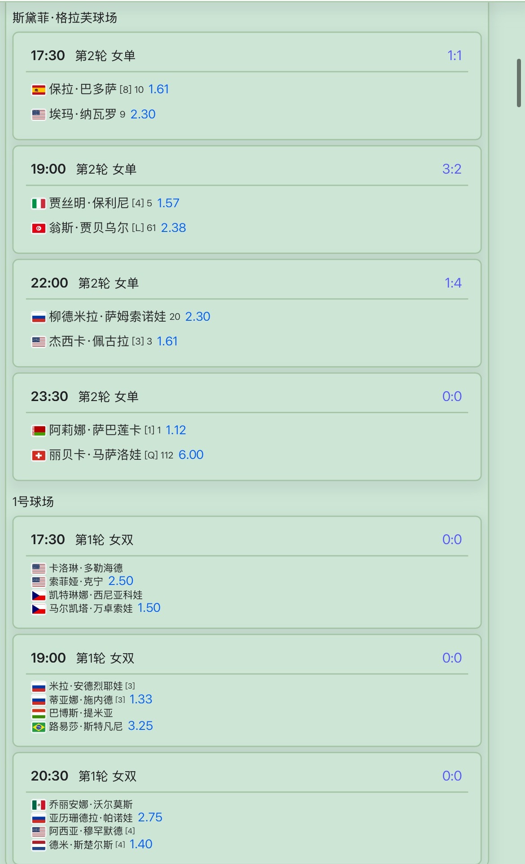Select odds 6.00 for 丽贝卡·马萨洛娃
525x864 pixels.
[191, 455]
